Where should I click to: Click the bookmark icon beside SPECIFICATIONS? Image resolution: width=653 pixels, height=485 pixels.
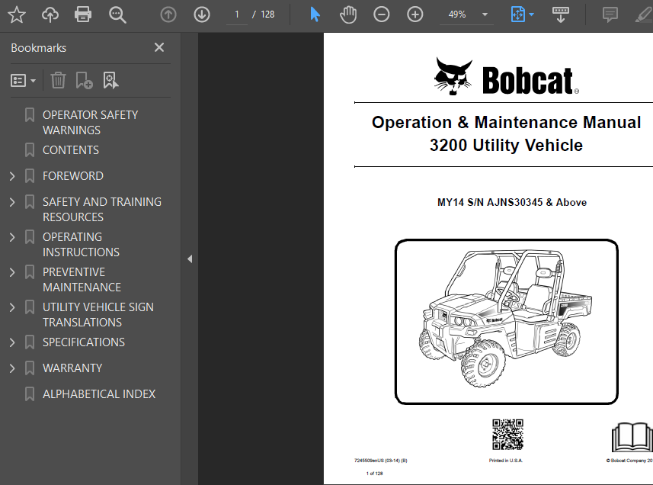pos(30,342)
